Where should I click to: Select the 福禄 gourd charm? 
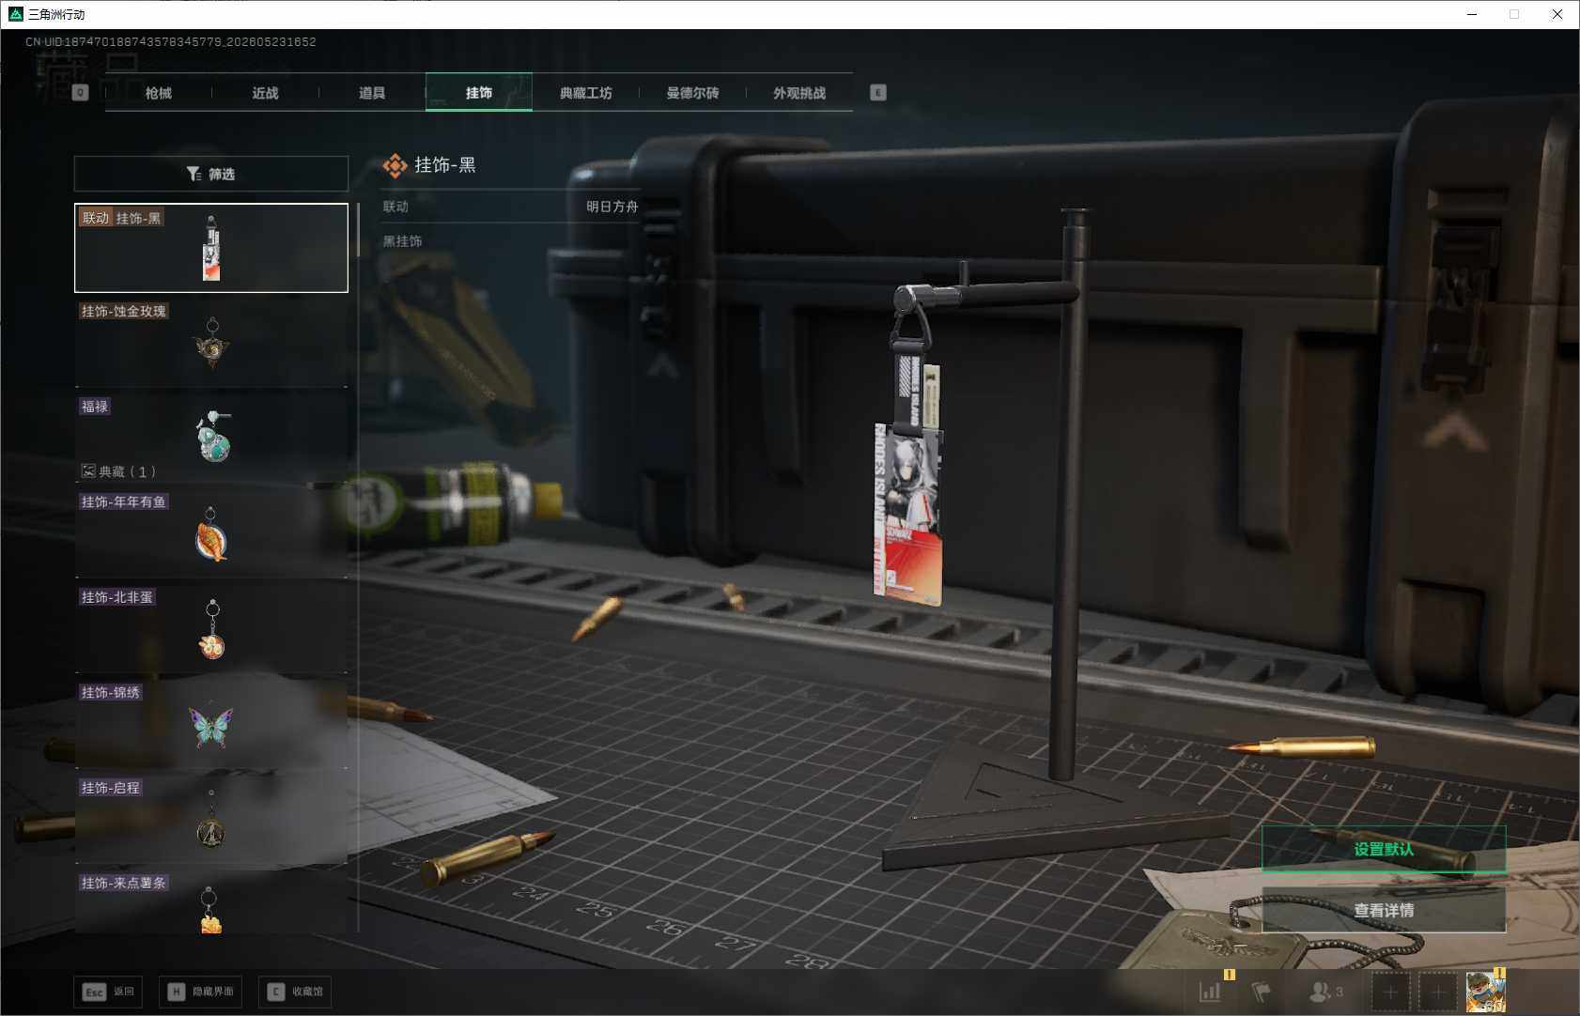click(x=211, y=438)
